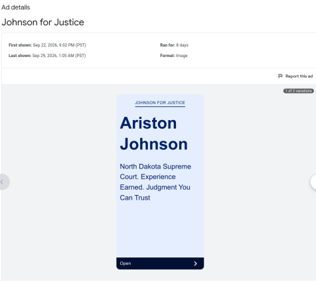This screenshot has height=282, width=316.
Task: Click the Open button on the ad
Action: pyautogui.click(x=160, y=263)
